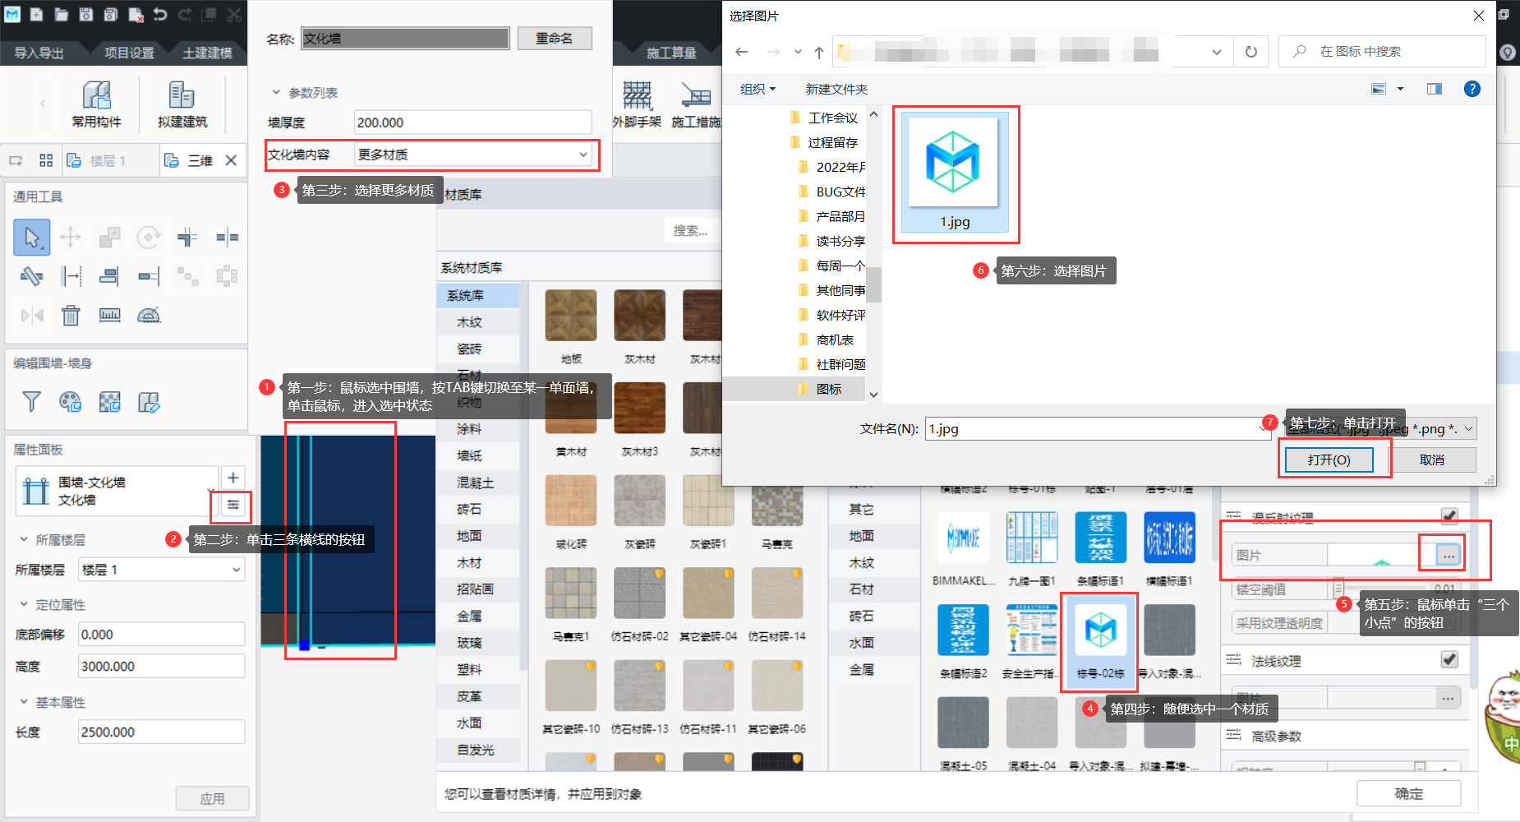This screenshot has width=1520, height=822.
Task: Click the tile view grid icon near 楼层 1 tab
Action: coord(46,160)
